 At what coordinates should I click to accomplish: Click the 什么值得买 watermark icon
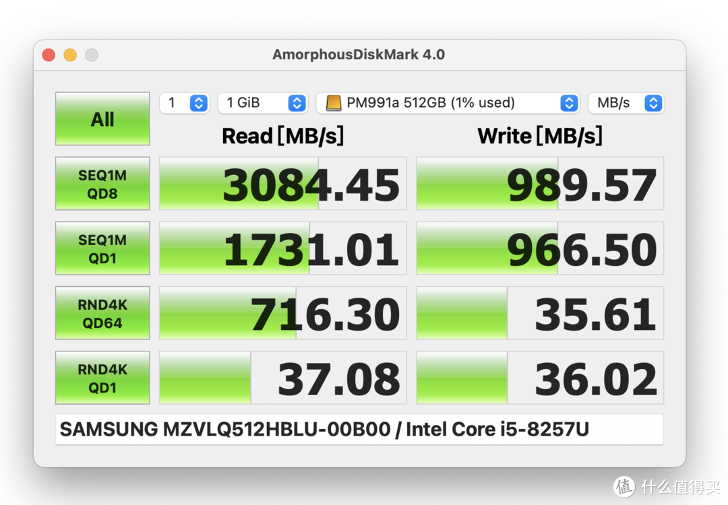tap(624, 487)
